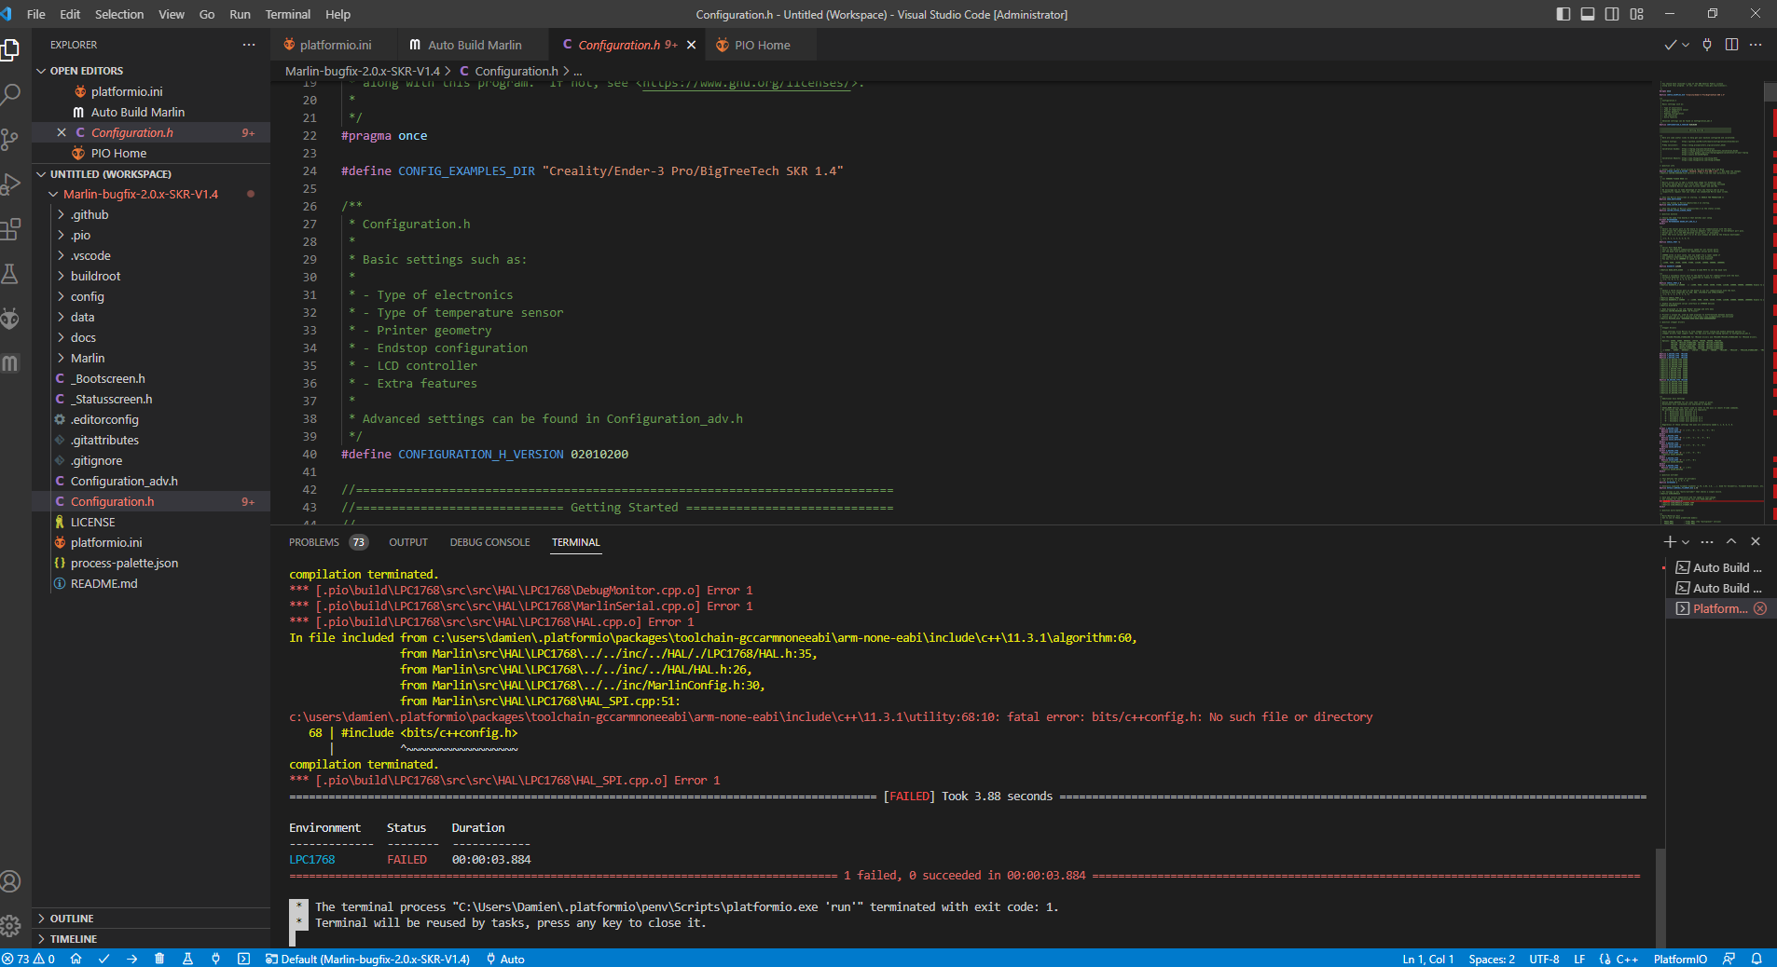Toggle the primary side bar visibility

tap(1563, 14)
